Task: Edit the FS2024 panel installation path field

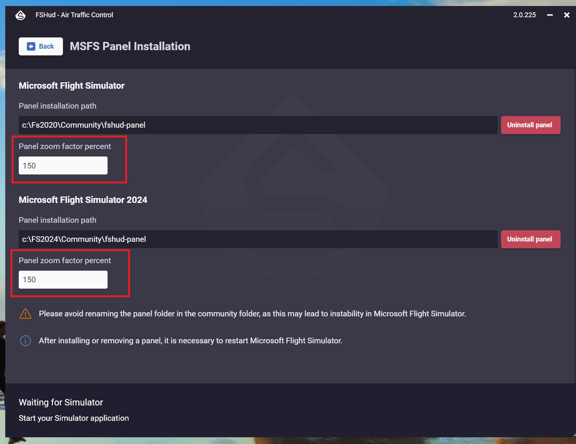Action: pyautogui.click(x=258, y=239)
